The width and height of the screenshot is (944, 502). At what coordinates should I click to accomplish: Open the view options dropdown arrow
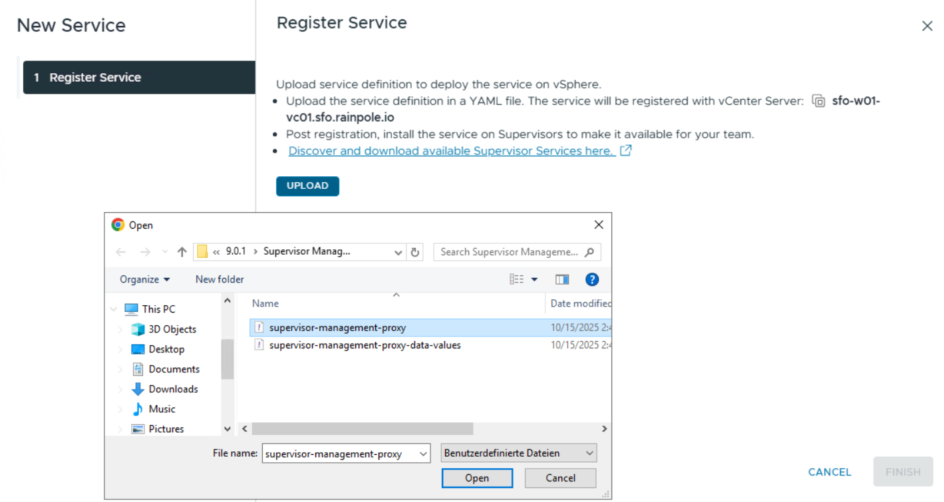tap(534, 279)
